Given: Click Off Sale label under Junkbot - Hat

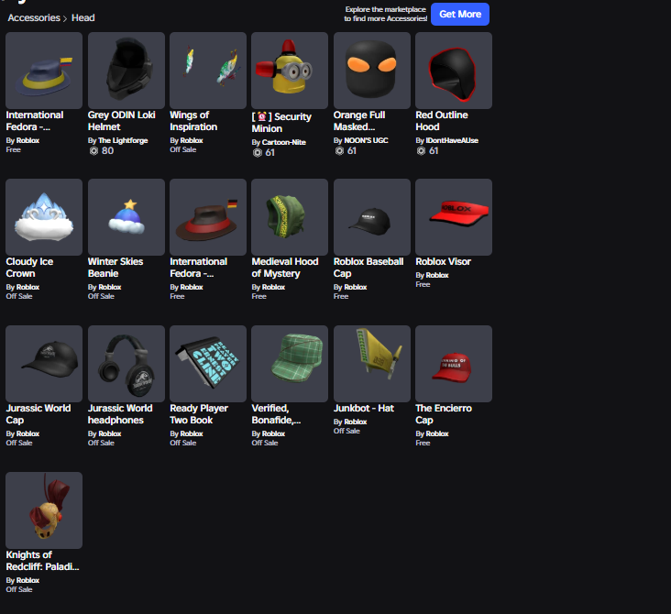Looking at the screenshot, I should coord(346,431).
